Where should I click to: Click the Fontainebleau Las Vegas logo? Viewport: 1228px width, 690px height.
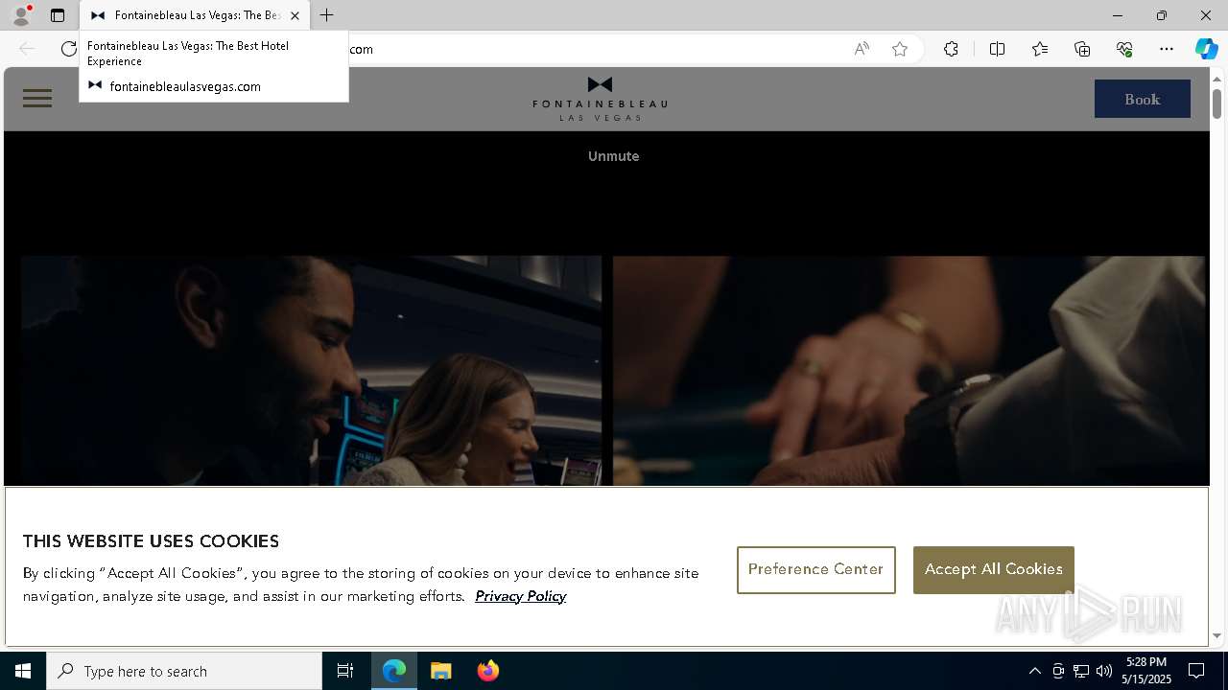[600, 98]
